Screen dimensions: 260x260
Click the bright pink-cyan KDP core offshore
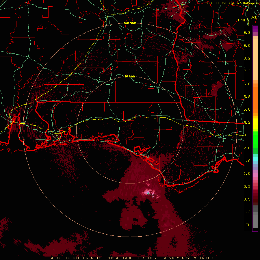[148, 193]
